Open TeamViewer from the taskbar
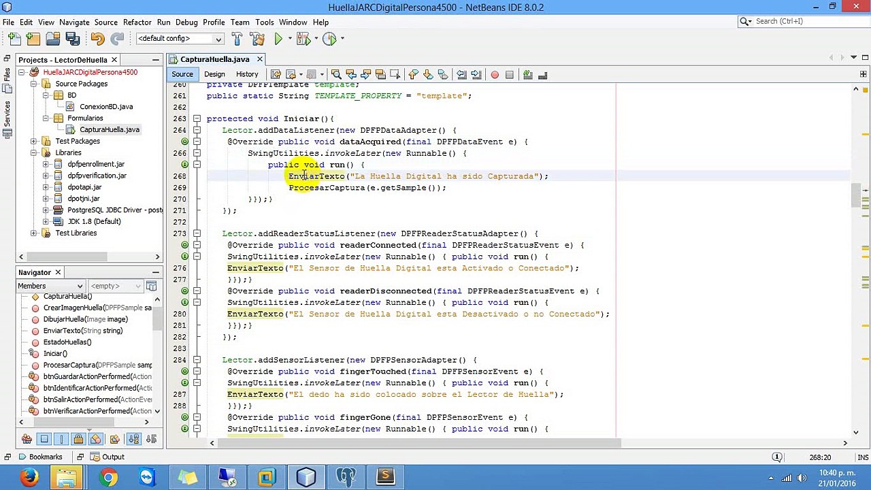Screen dimensions: 871x490 (x=147, y=478)
